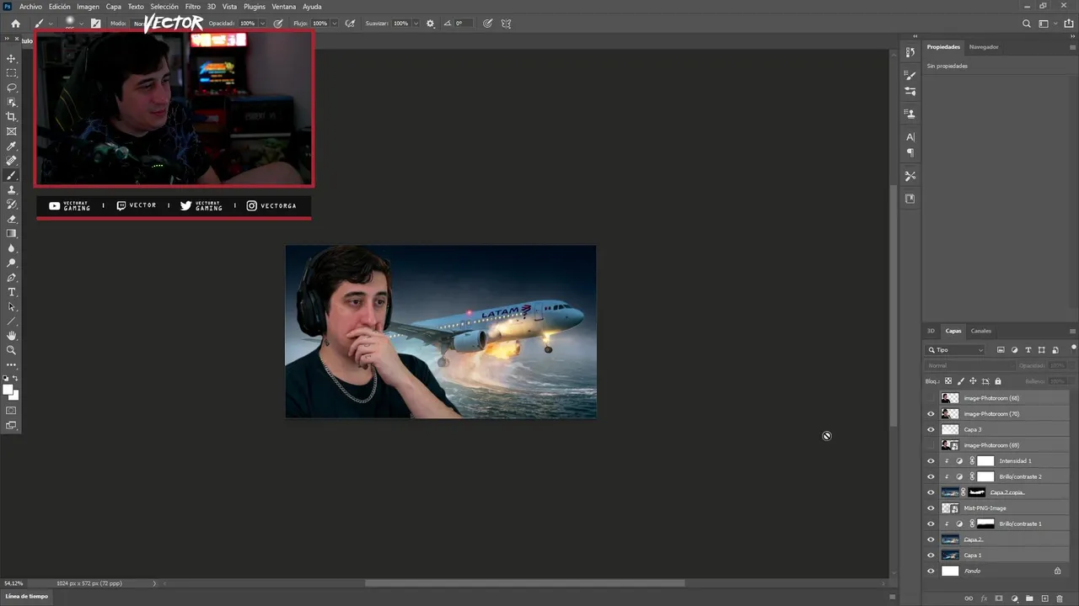
Task: Select the Clone Stamp tool
Action: pyautogui.click(x=12, y=190)
